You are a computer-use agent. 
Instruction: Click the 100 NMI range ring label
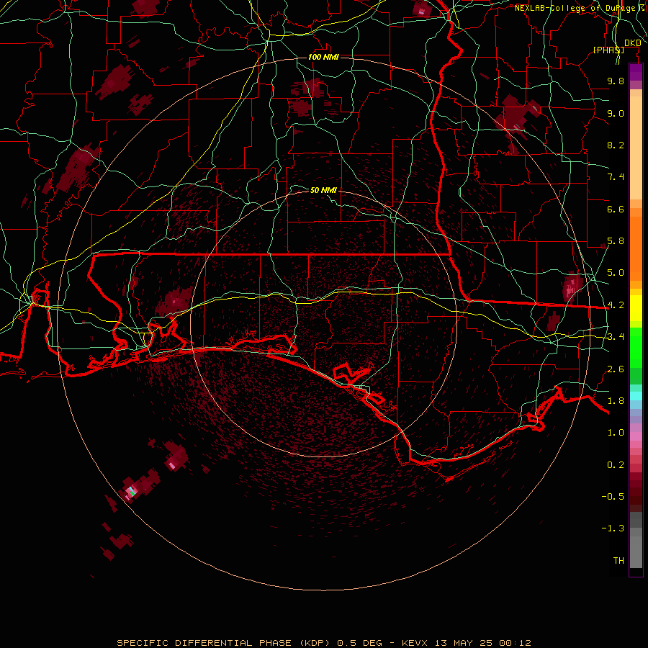click(x=323, y=57)
